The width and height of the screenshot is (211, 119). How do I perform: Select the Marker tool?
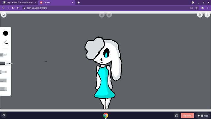[x=4, y=72]
